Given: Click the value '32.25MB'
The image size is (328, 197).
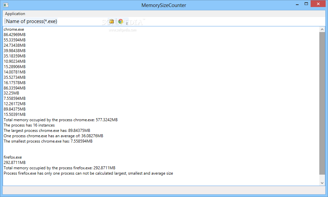Looking at the screenshot, I should click(11, 93).
